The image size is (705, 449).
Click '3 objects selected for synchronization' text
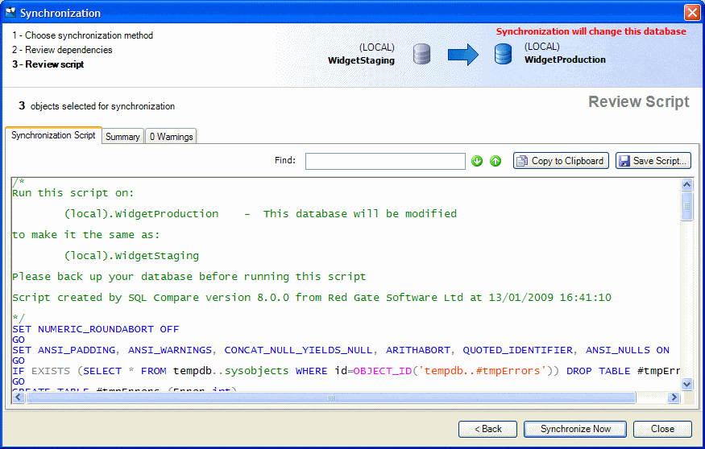tap(97, 106)
